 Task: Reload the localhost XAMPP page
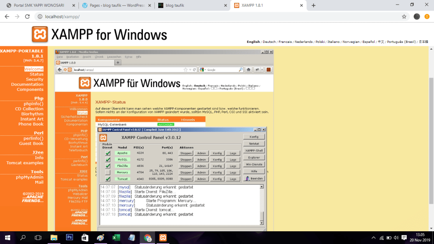(28, 17)
